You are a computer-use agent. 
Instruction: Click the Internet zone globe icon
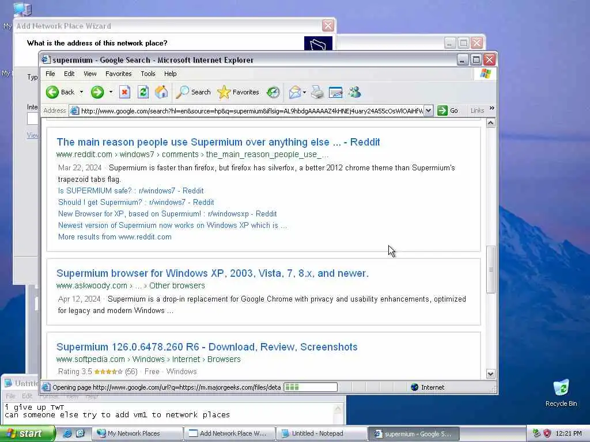point(415,387)
